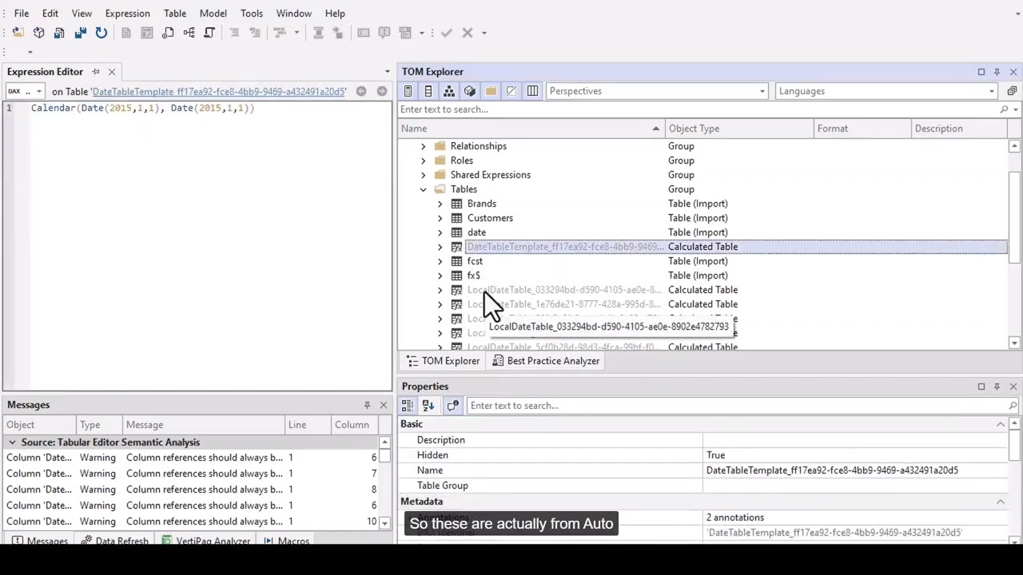Sort by the Object Type column header

pos(738,129)
